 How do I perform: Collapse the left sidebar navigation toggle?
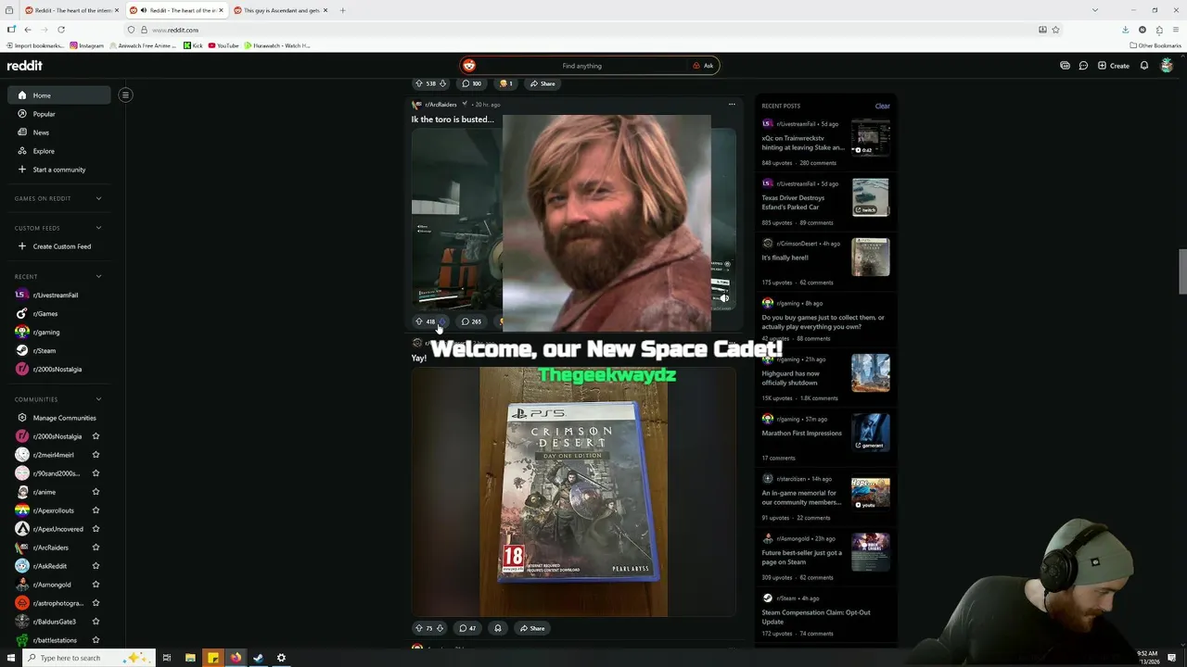(125, 94)
